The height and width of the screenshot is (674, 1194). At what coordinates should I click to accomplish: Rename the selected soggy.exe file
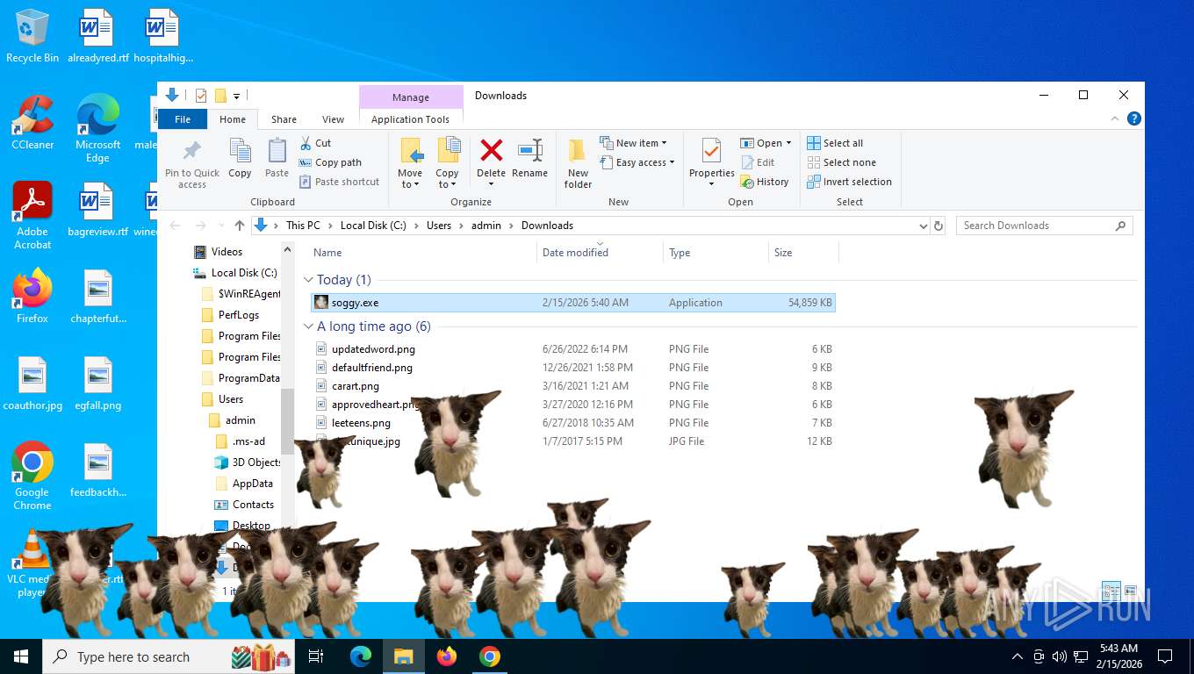(x=529, y=159)
